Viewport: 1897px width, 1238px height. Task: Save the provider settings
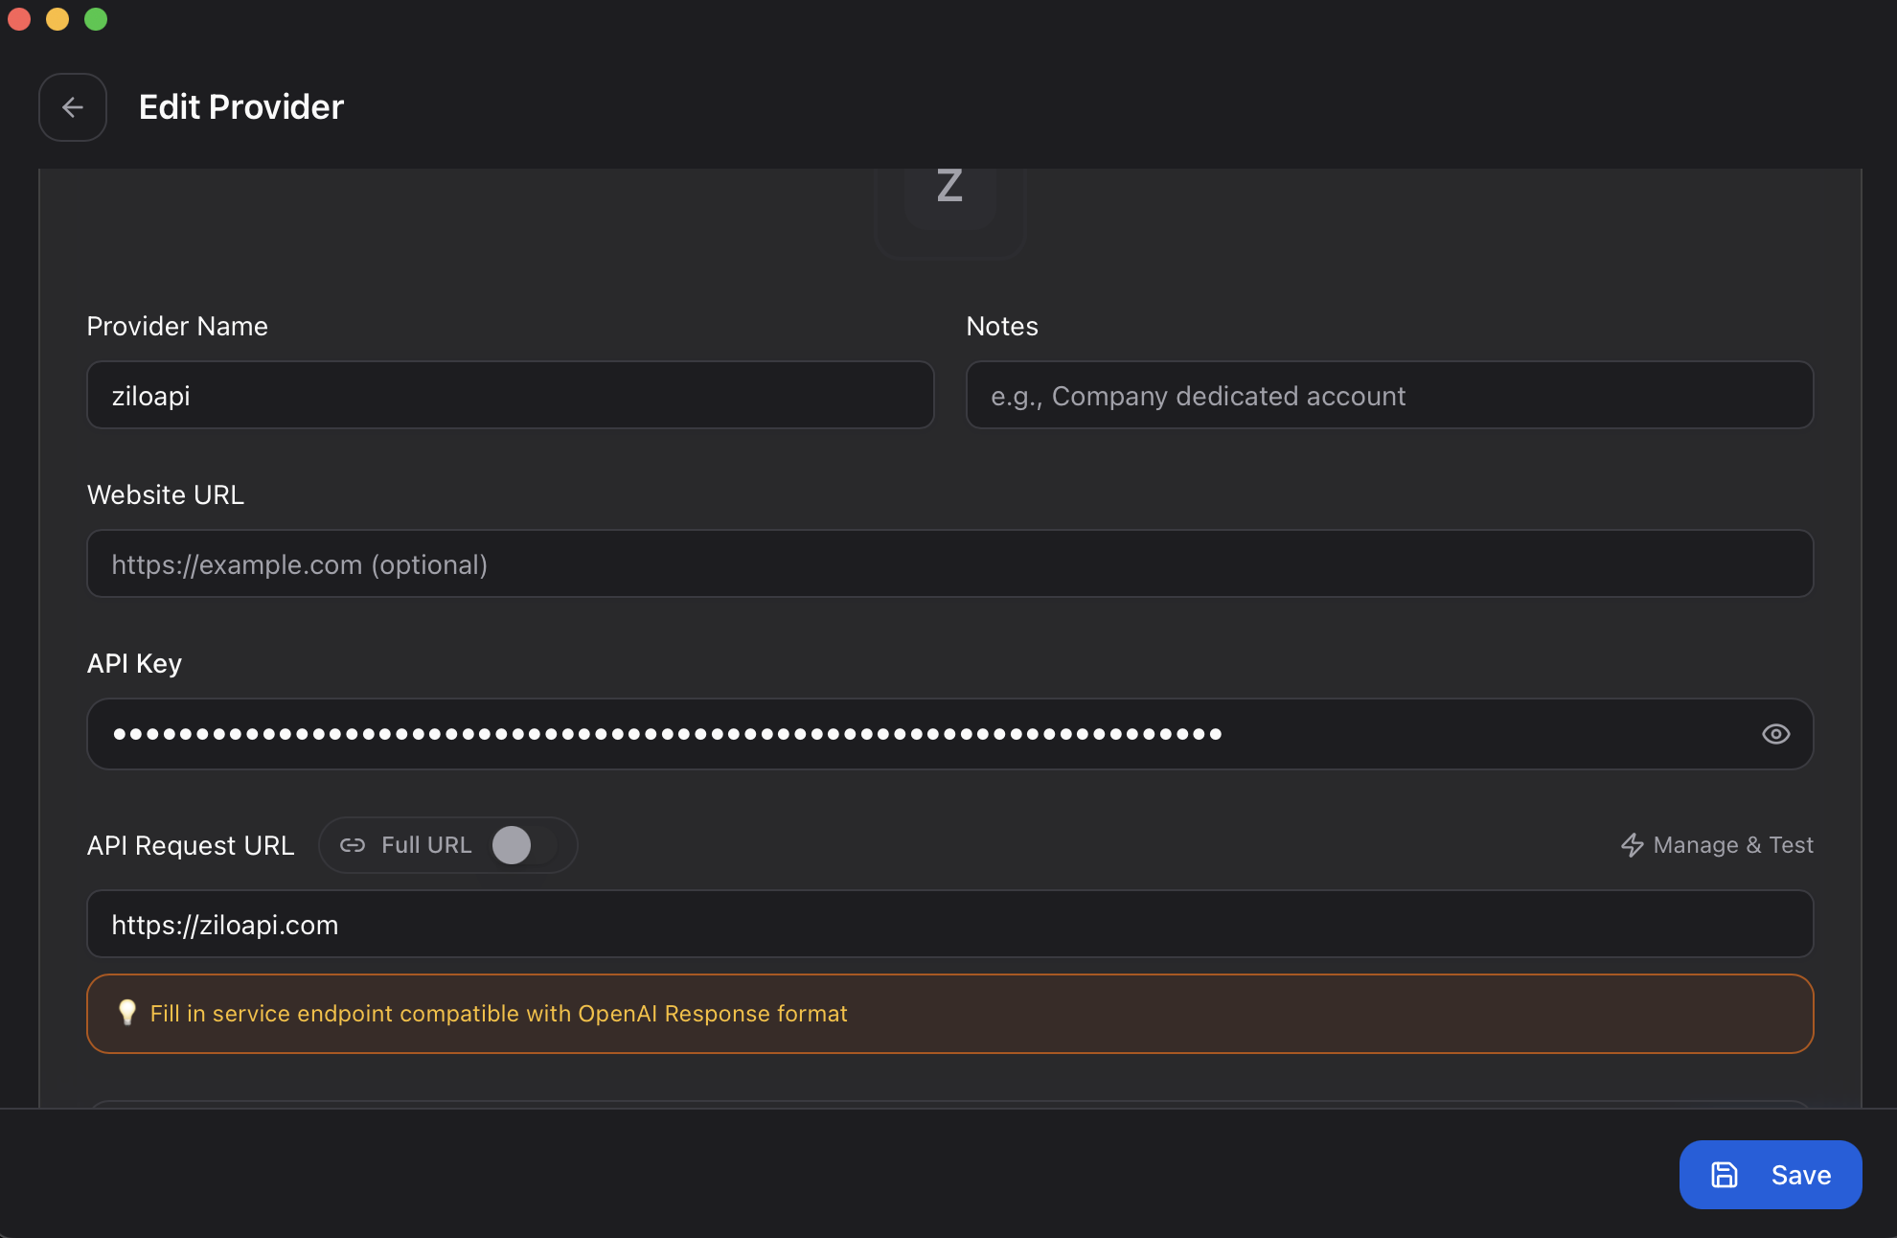coord(1771,1175)
